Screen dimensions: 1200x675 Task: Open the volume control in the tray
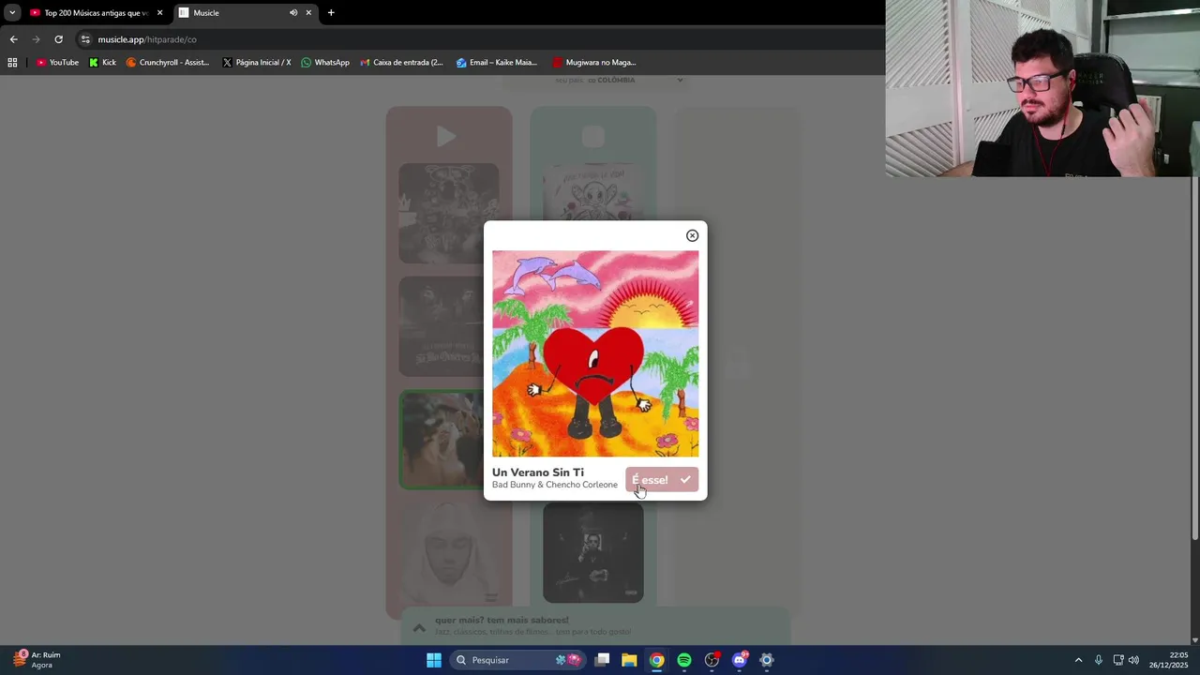(x=1133, y=660)
